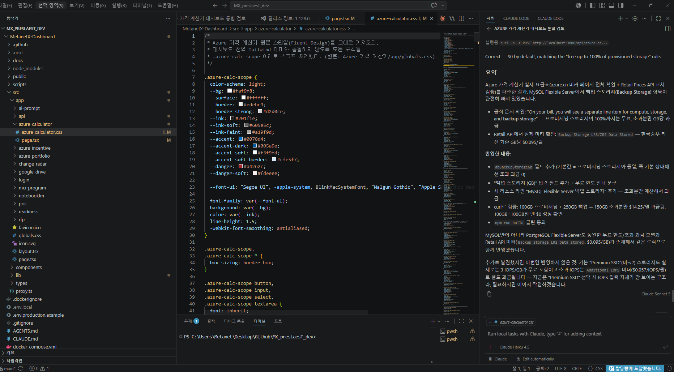This screenshot has width=674, height=372.
Task: Maximize the terminal panel size
Action: pos(461,321)
